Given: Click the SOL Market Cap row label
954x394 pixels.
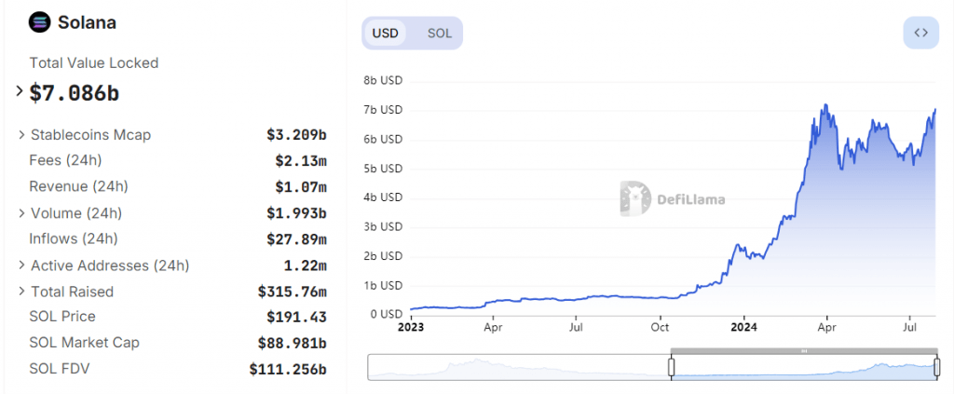Looking at the screenshot, I should coord(84,343).
